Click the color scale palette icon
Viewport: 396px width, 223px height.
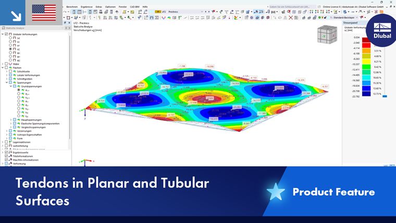point(237,18)
